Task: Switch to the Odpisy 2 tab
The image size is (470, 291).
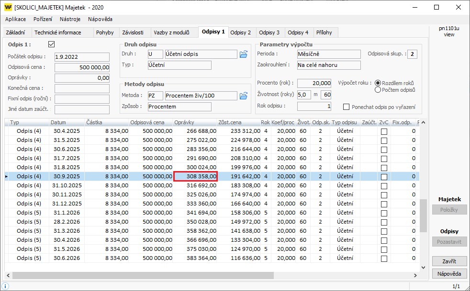Action: coord(240,32)
